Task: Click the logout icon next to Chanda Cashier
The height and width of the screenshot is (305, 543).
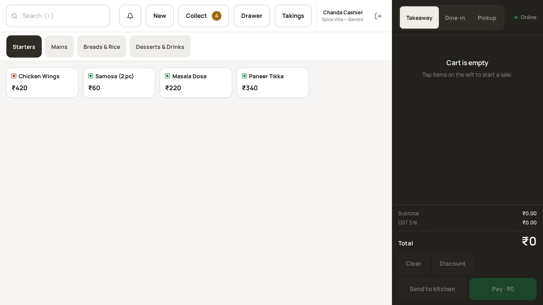Action: click(378, 16)
